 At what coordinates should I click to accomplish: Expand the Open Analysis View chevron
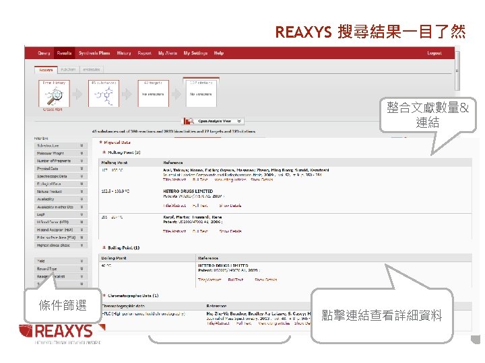[239, 121]
